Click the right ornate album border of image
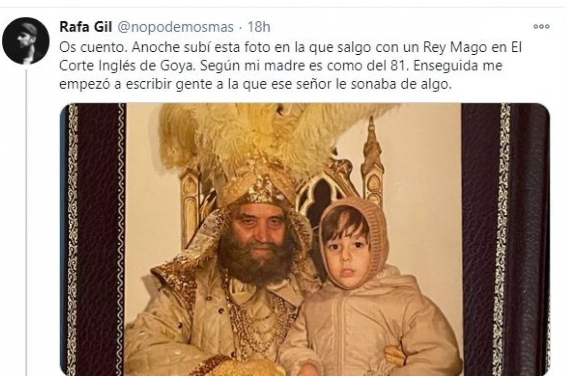The image size is (565, 376). 506,239
